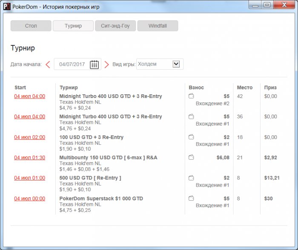Click the Приз column header

[270, 87]
